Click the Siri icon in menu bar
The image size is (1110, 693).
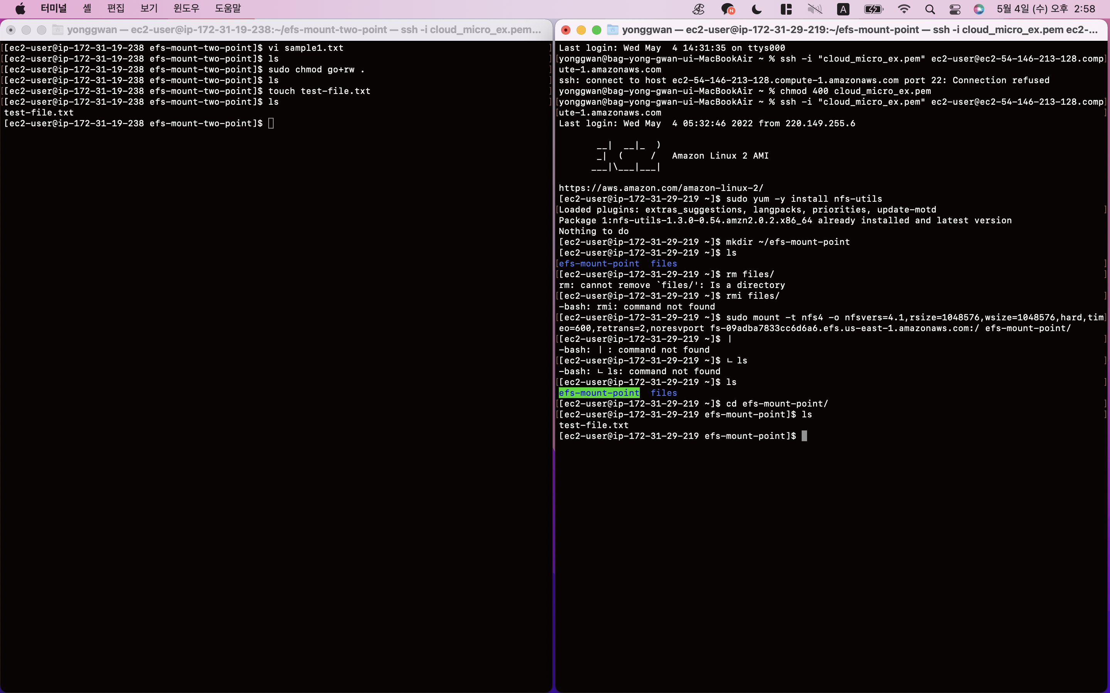click(x=979, y=9)
